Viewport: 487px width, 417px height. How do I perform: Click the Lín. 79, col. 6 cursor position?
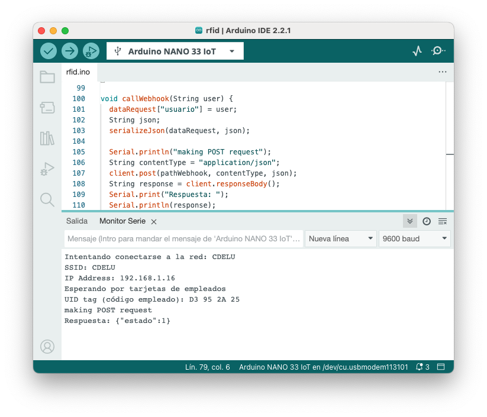208,367
